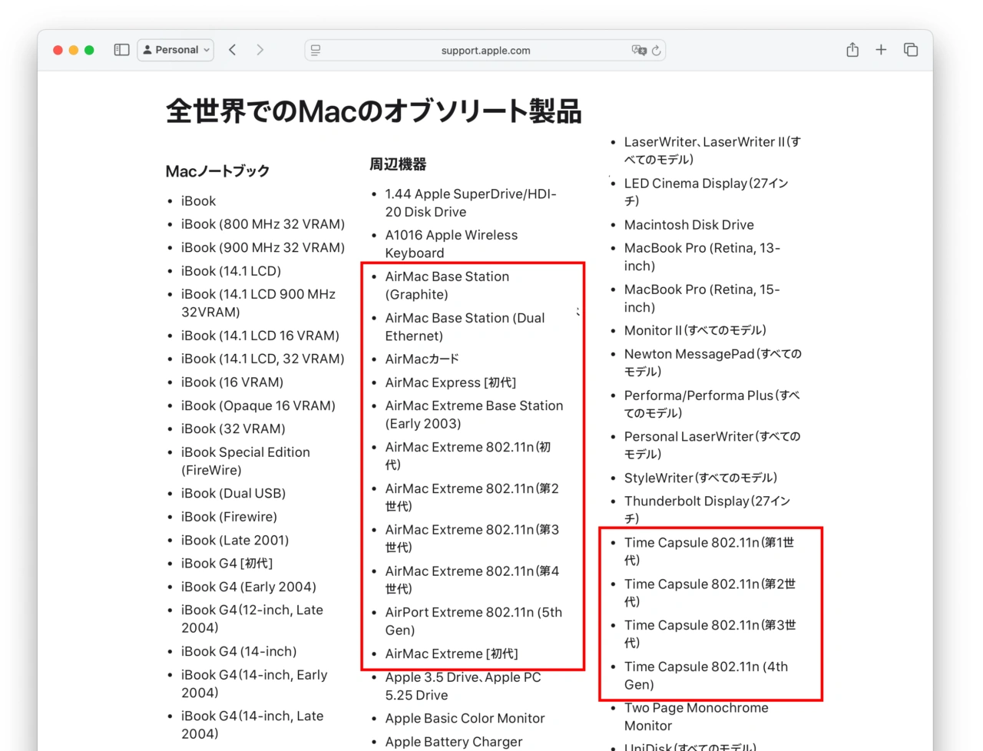This screenshot has width=983, height=751.
Task: Click the Macノートブック section heading
Action: [x=217, y=171]
